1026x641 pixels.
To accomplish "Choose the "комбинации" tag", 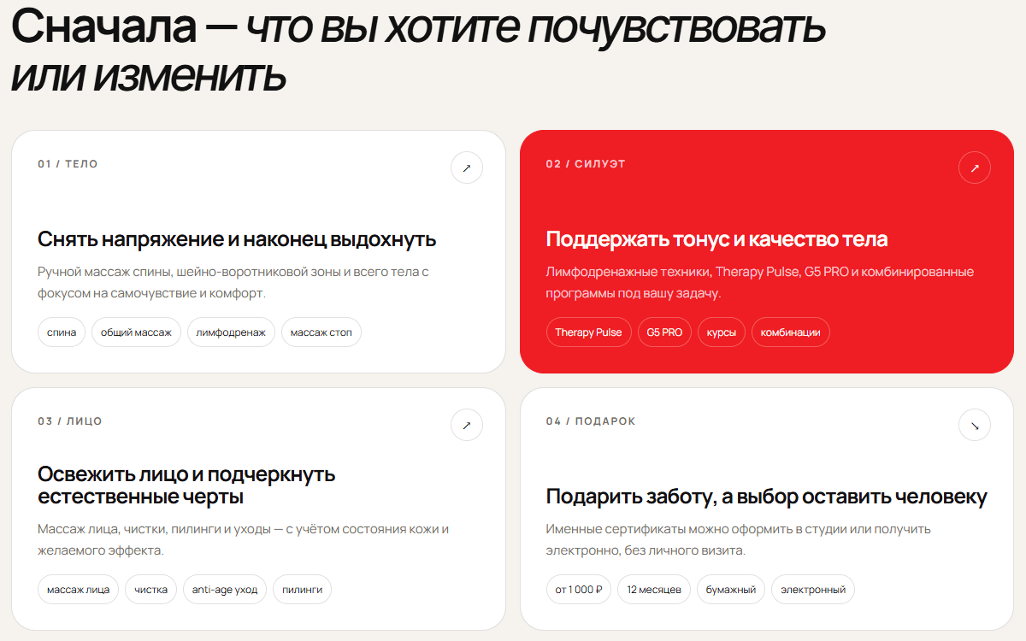I will point(791,332).
